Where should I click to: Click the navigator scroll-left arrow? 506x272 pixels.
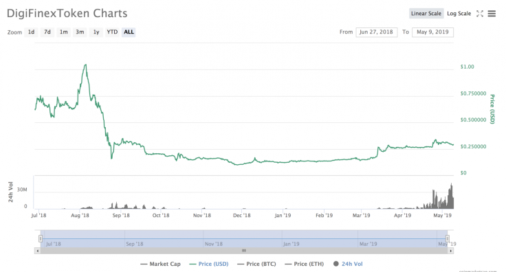pyautogui.click(x=37, y=251)
